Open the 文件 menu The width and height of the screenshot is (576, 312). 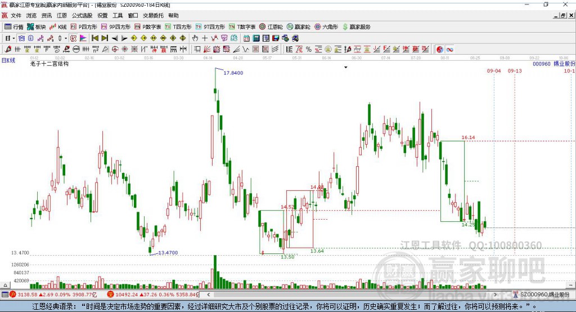click(x=16, y=15)
